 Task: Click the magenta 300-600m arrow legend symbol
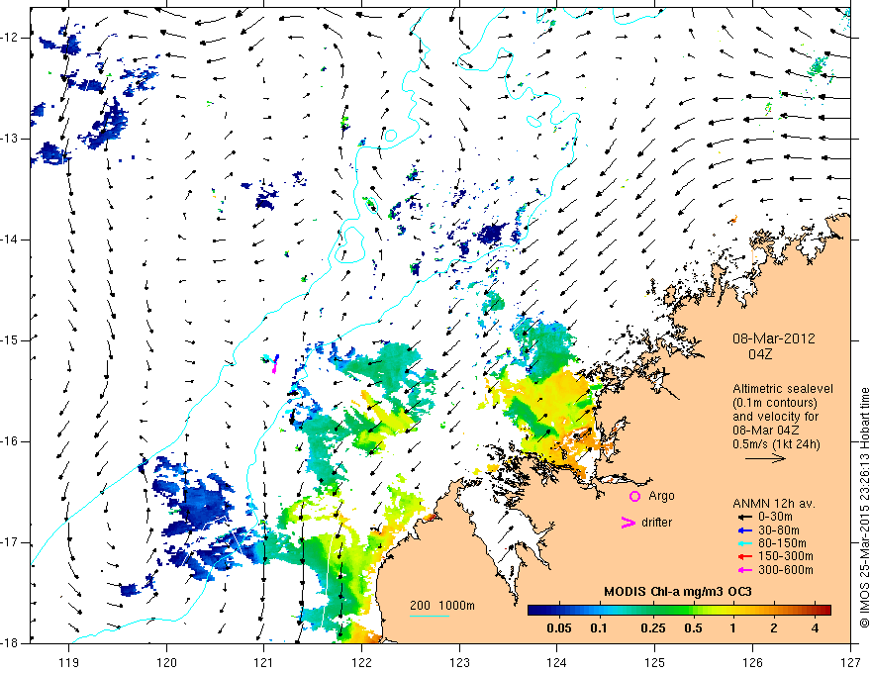744,570
